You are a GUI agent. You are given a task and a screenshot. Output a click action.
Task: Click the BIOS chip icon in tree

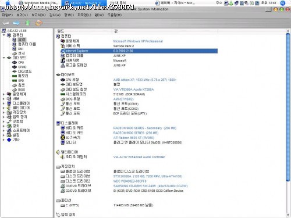(x=15, y=90)
